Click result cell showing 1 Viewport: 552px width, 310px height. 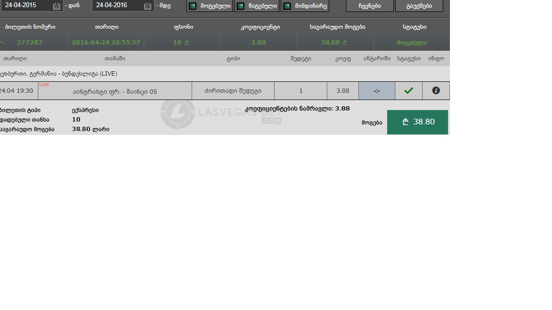[300, 91]
